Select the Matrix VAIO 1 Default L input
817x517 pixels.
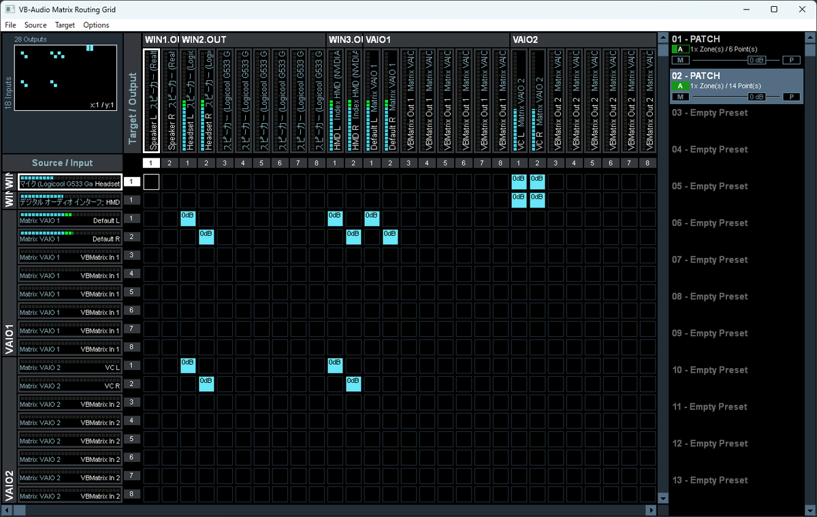[x=70, y=218]
